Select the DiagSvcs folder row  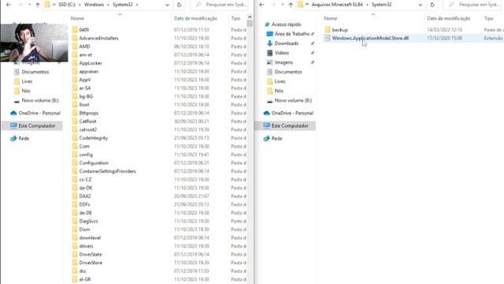coord(159,221)
